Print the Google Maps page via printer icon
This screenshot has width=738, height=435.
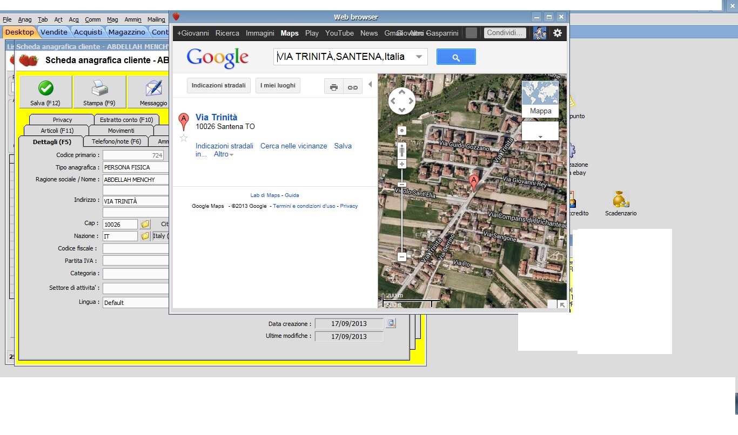(334, 86)
